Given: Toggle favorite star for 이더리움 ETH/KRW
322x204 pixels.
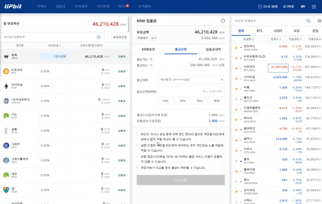Looking at the screenshot, I should pyautogui.click(x=236, y=78).
